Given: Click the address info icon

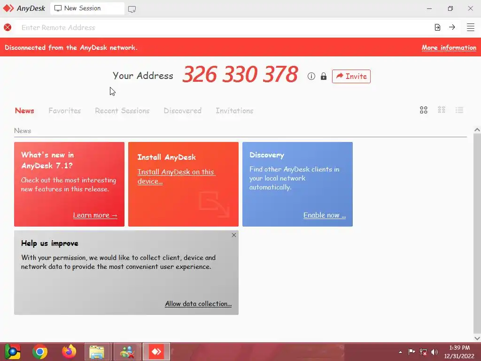Looking at the screenshot, I should pos(311,76).
